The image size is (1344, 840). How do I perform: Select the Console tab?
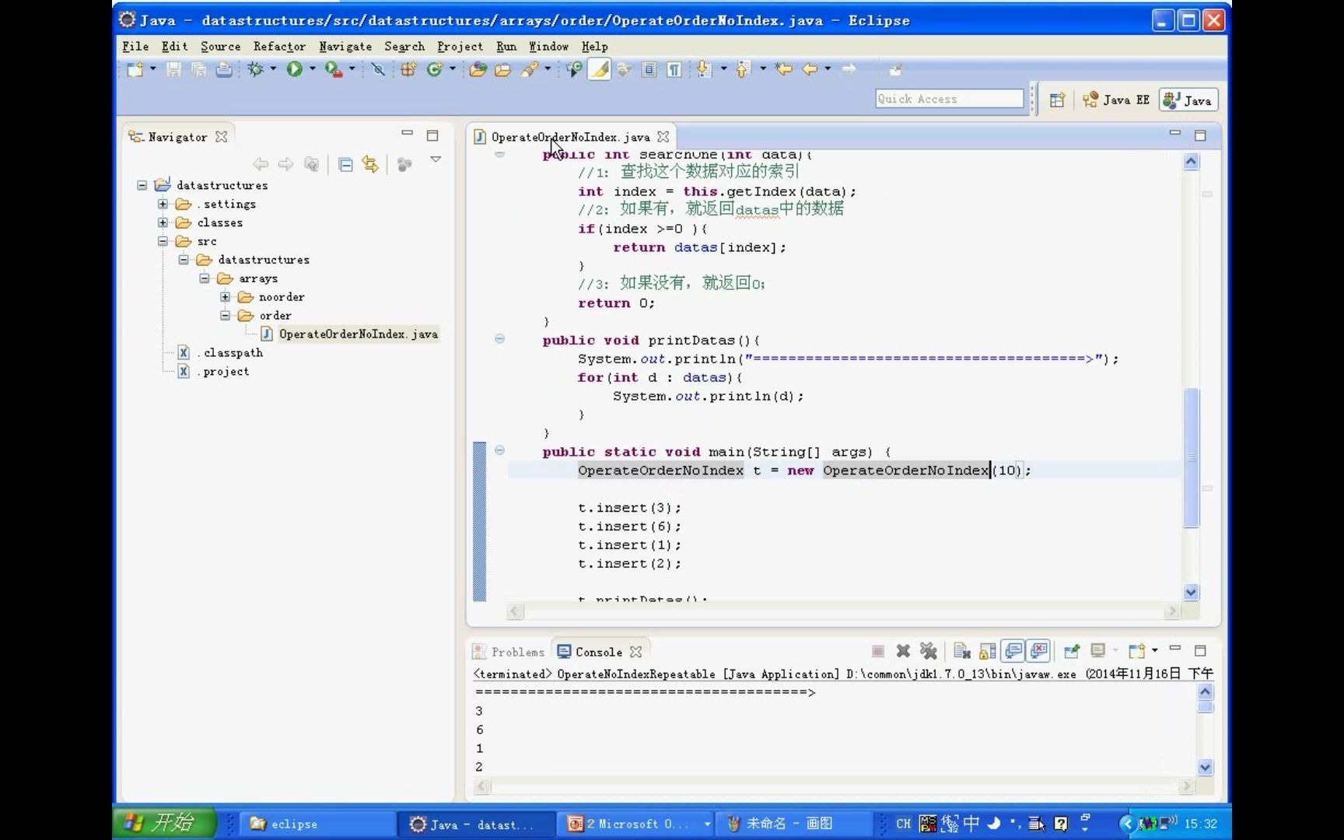point(599,652)
